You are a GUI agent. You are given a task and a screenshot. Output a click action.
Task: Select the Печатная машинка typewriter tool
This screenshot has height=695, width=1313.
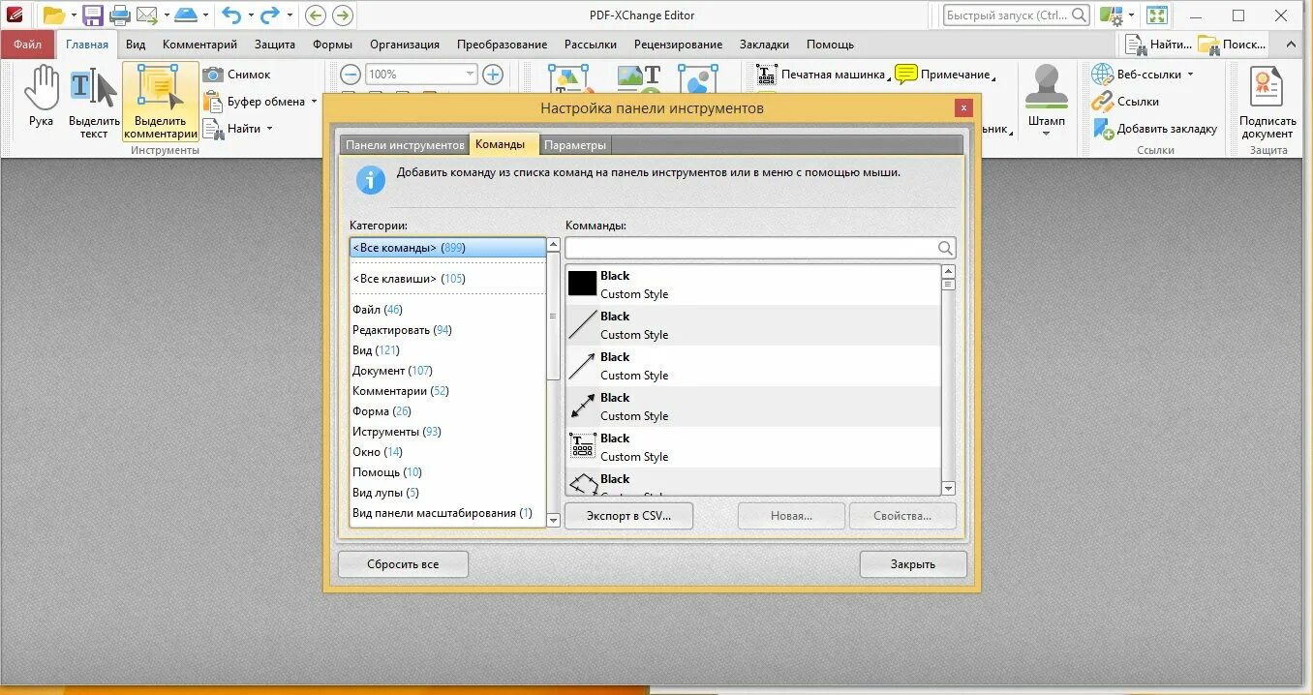click(x=821, y=75)
